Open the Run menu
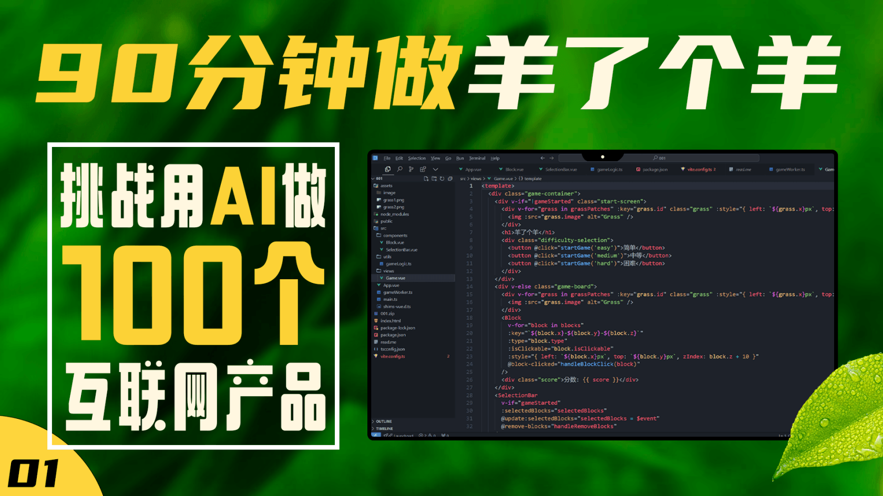The image size is (883, 496). 460,158
